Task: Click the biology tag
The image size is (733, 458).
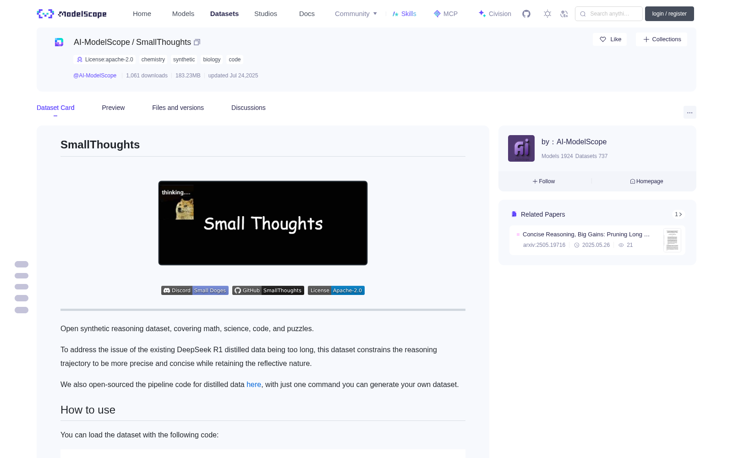Action: tap(212, 60)
